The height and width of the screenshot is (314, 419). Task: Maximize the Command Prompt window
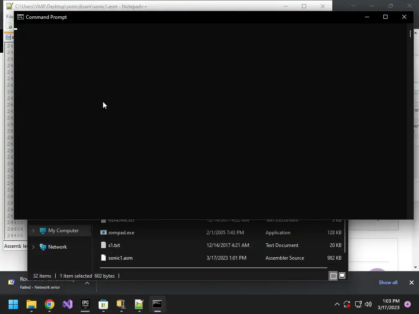click(385, 17)
